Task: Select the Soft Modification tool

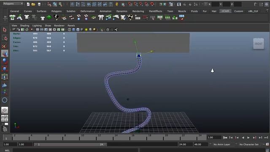Action: click(5, 85)
